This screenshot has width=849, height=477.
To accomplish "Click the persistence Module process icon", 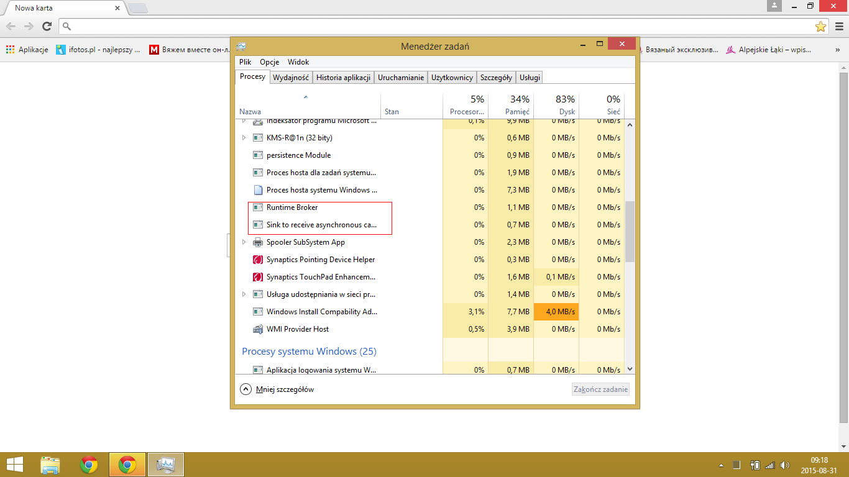I will click(x=258, y=155).
